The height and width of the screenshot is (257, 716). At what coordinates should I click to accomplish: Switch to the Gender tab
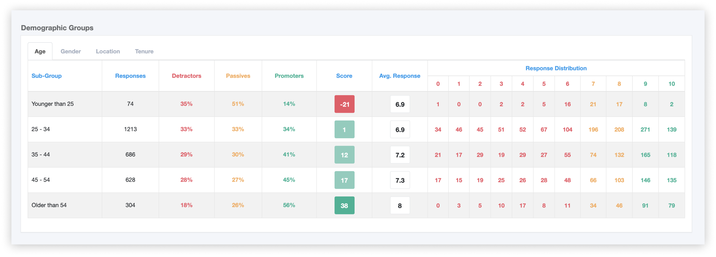71,51
